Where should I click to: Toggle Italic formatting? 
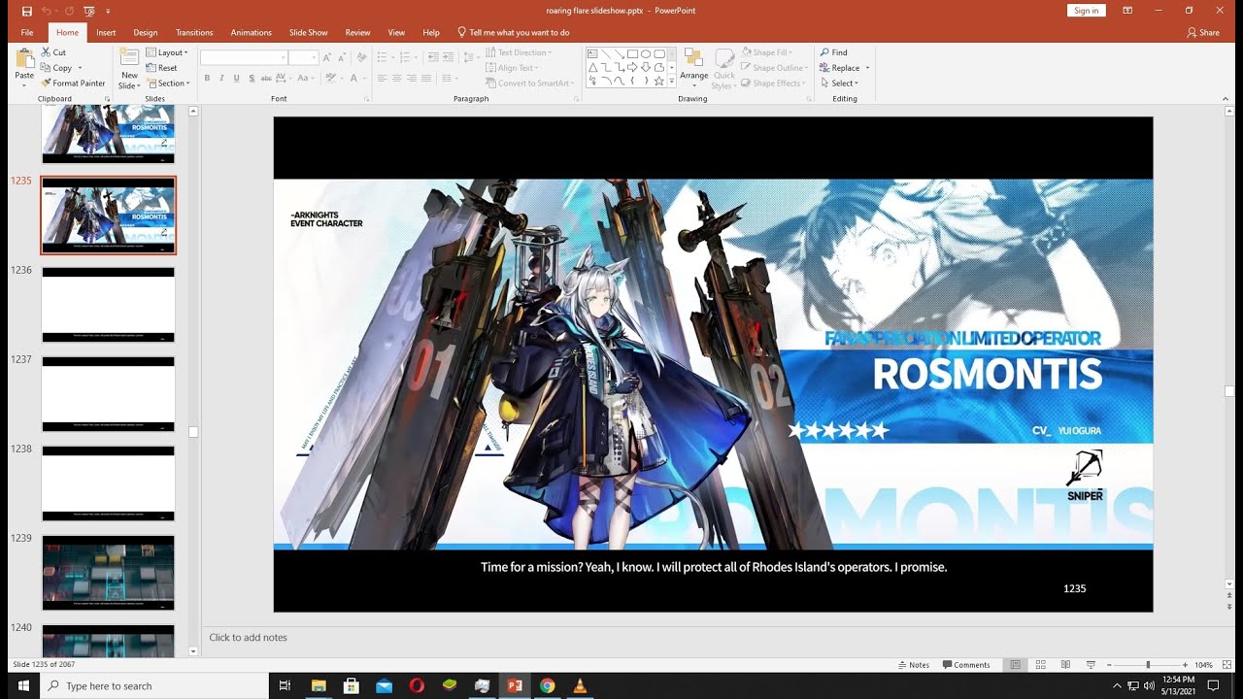pos(221,78)
